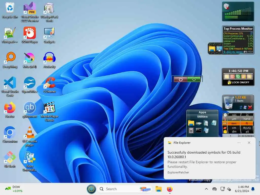
Task: Launch Revo Uninstaller desktop shortcut
Action: tap(30, 161)
